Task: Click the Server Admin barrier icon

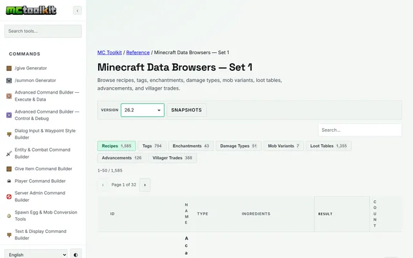Action: click(9, 197)
